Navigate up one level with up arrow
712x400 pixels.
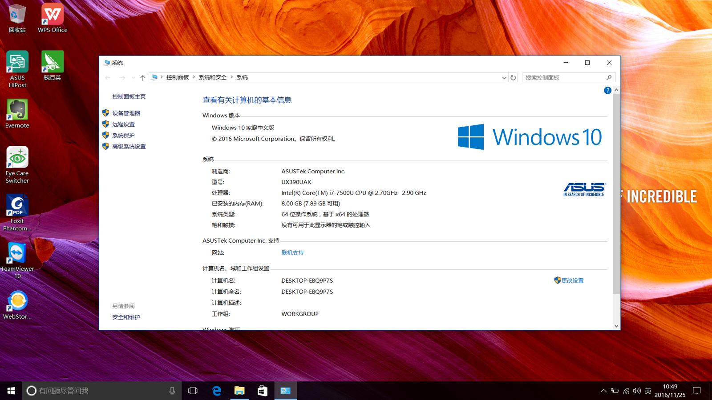pos(142,78)
